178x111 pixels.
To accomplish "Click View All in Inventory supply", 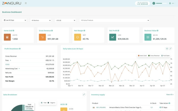I will click(x=170, y=95).
